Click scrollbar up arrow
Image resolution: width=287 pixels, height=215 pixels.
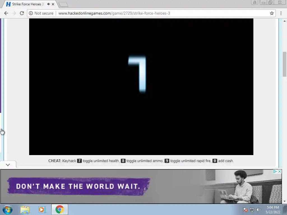(x=284, y=20)
